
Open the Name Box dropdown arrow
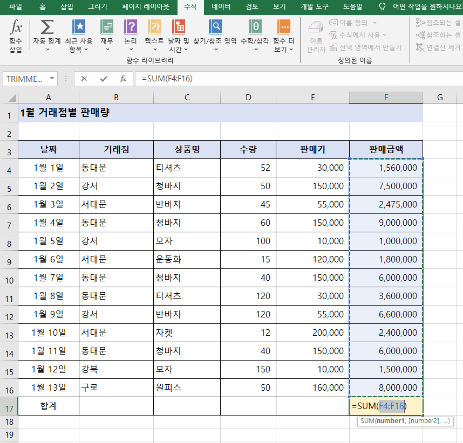point(52,79)
